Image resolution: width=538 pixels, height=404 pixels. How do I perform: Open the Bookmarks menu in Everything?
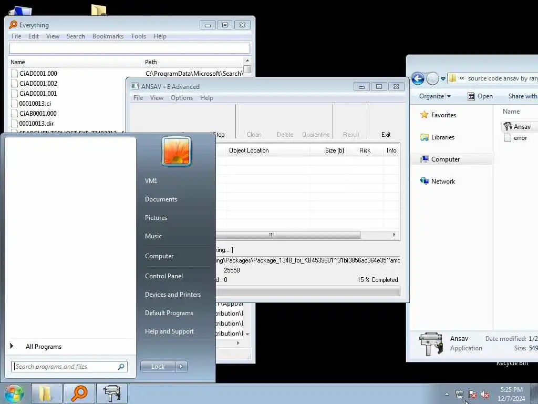(x=108, y=36)
